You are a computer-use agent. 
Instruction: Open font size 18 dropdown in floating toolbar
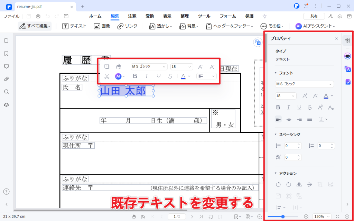click(182, 67)
